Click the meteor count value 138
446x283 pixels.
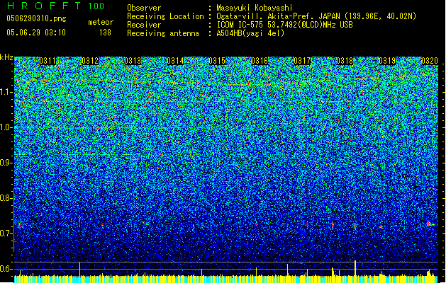(x=105, y=33)
